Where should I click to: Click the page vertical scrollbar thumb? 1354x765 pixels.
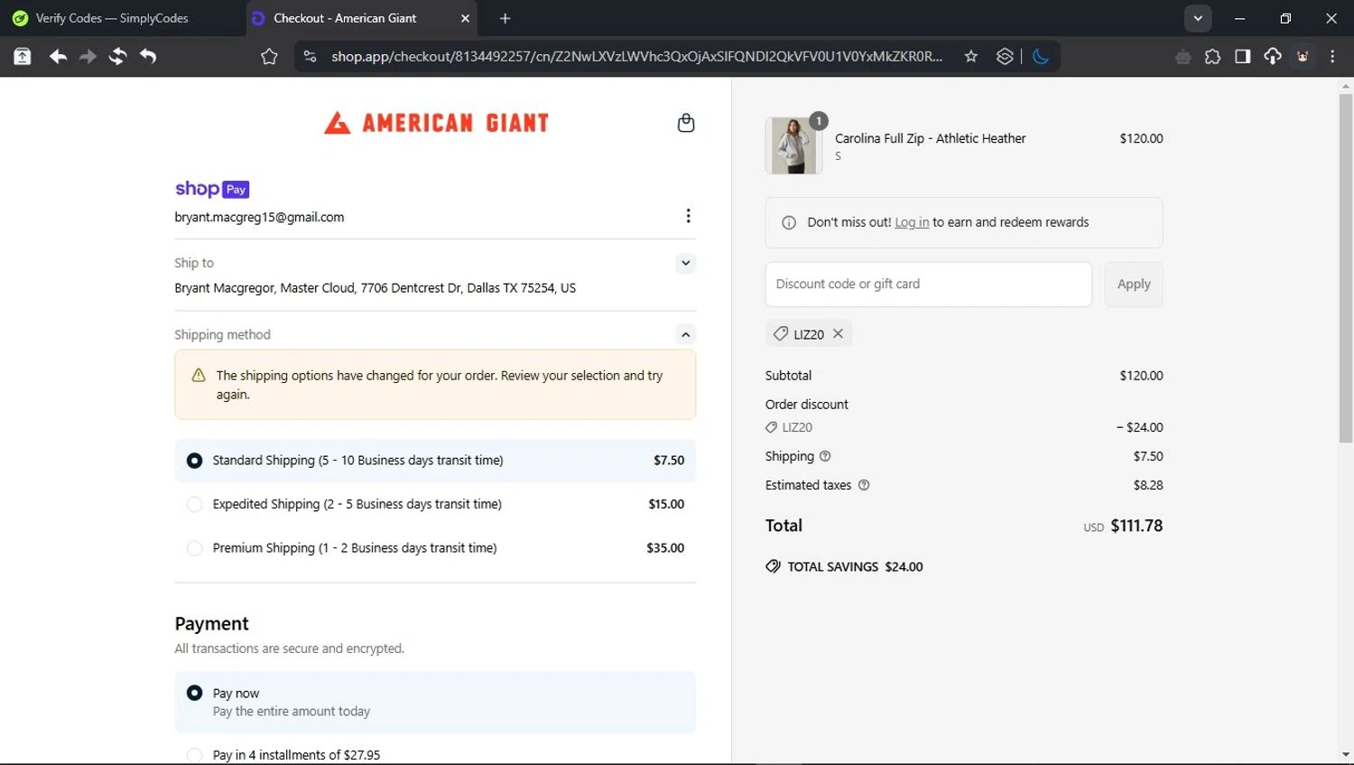[x=1346, y=268]
